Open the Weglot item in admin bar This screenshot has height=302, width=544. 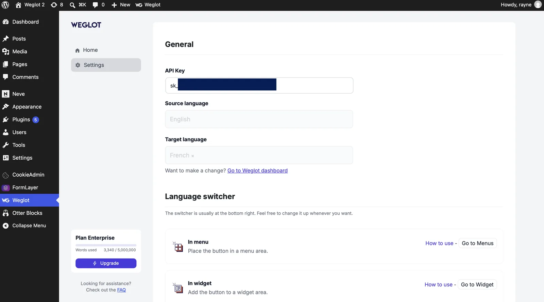pyautogui.click(x=148, y=5)
